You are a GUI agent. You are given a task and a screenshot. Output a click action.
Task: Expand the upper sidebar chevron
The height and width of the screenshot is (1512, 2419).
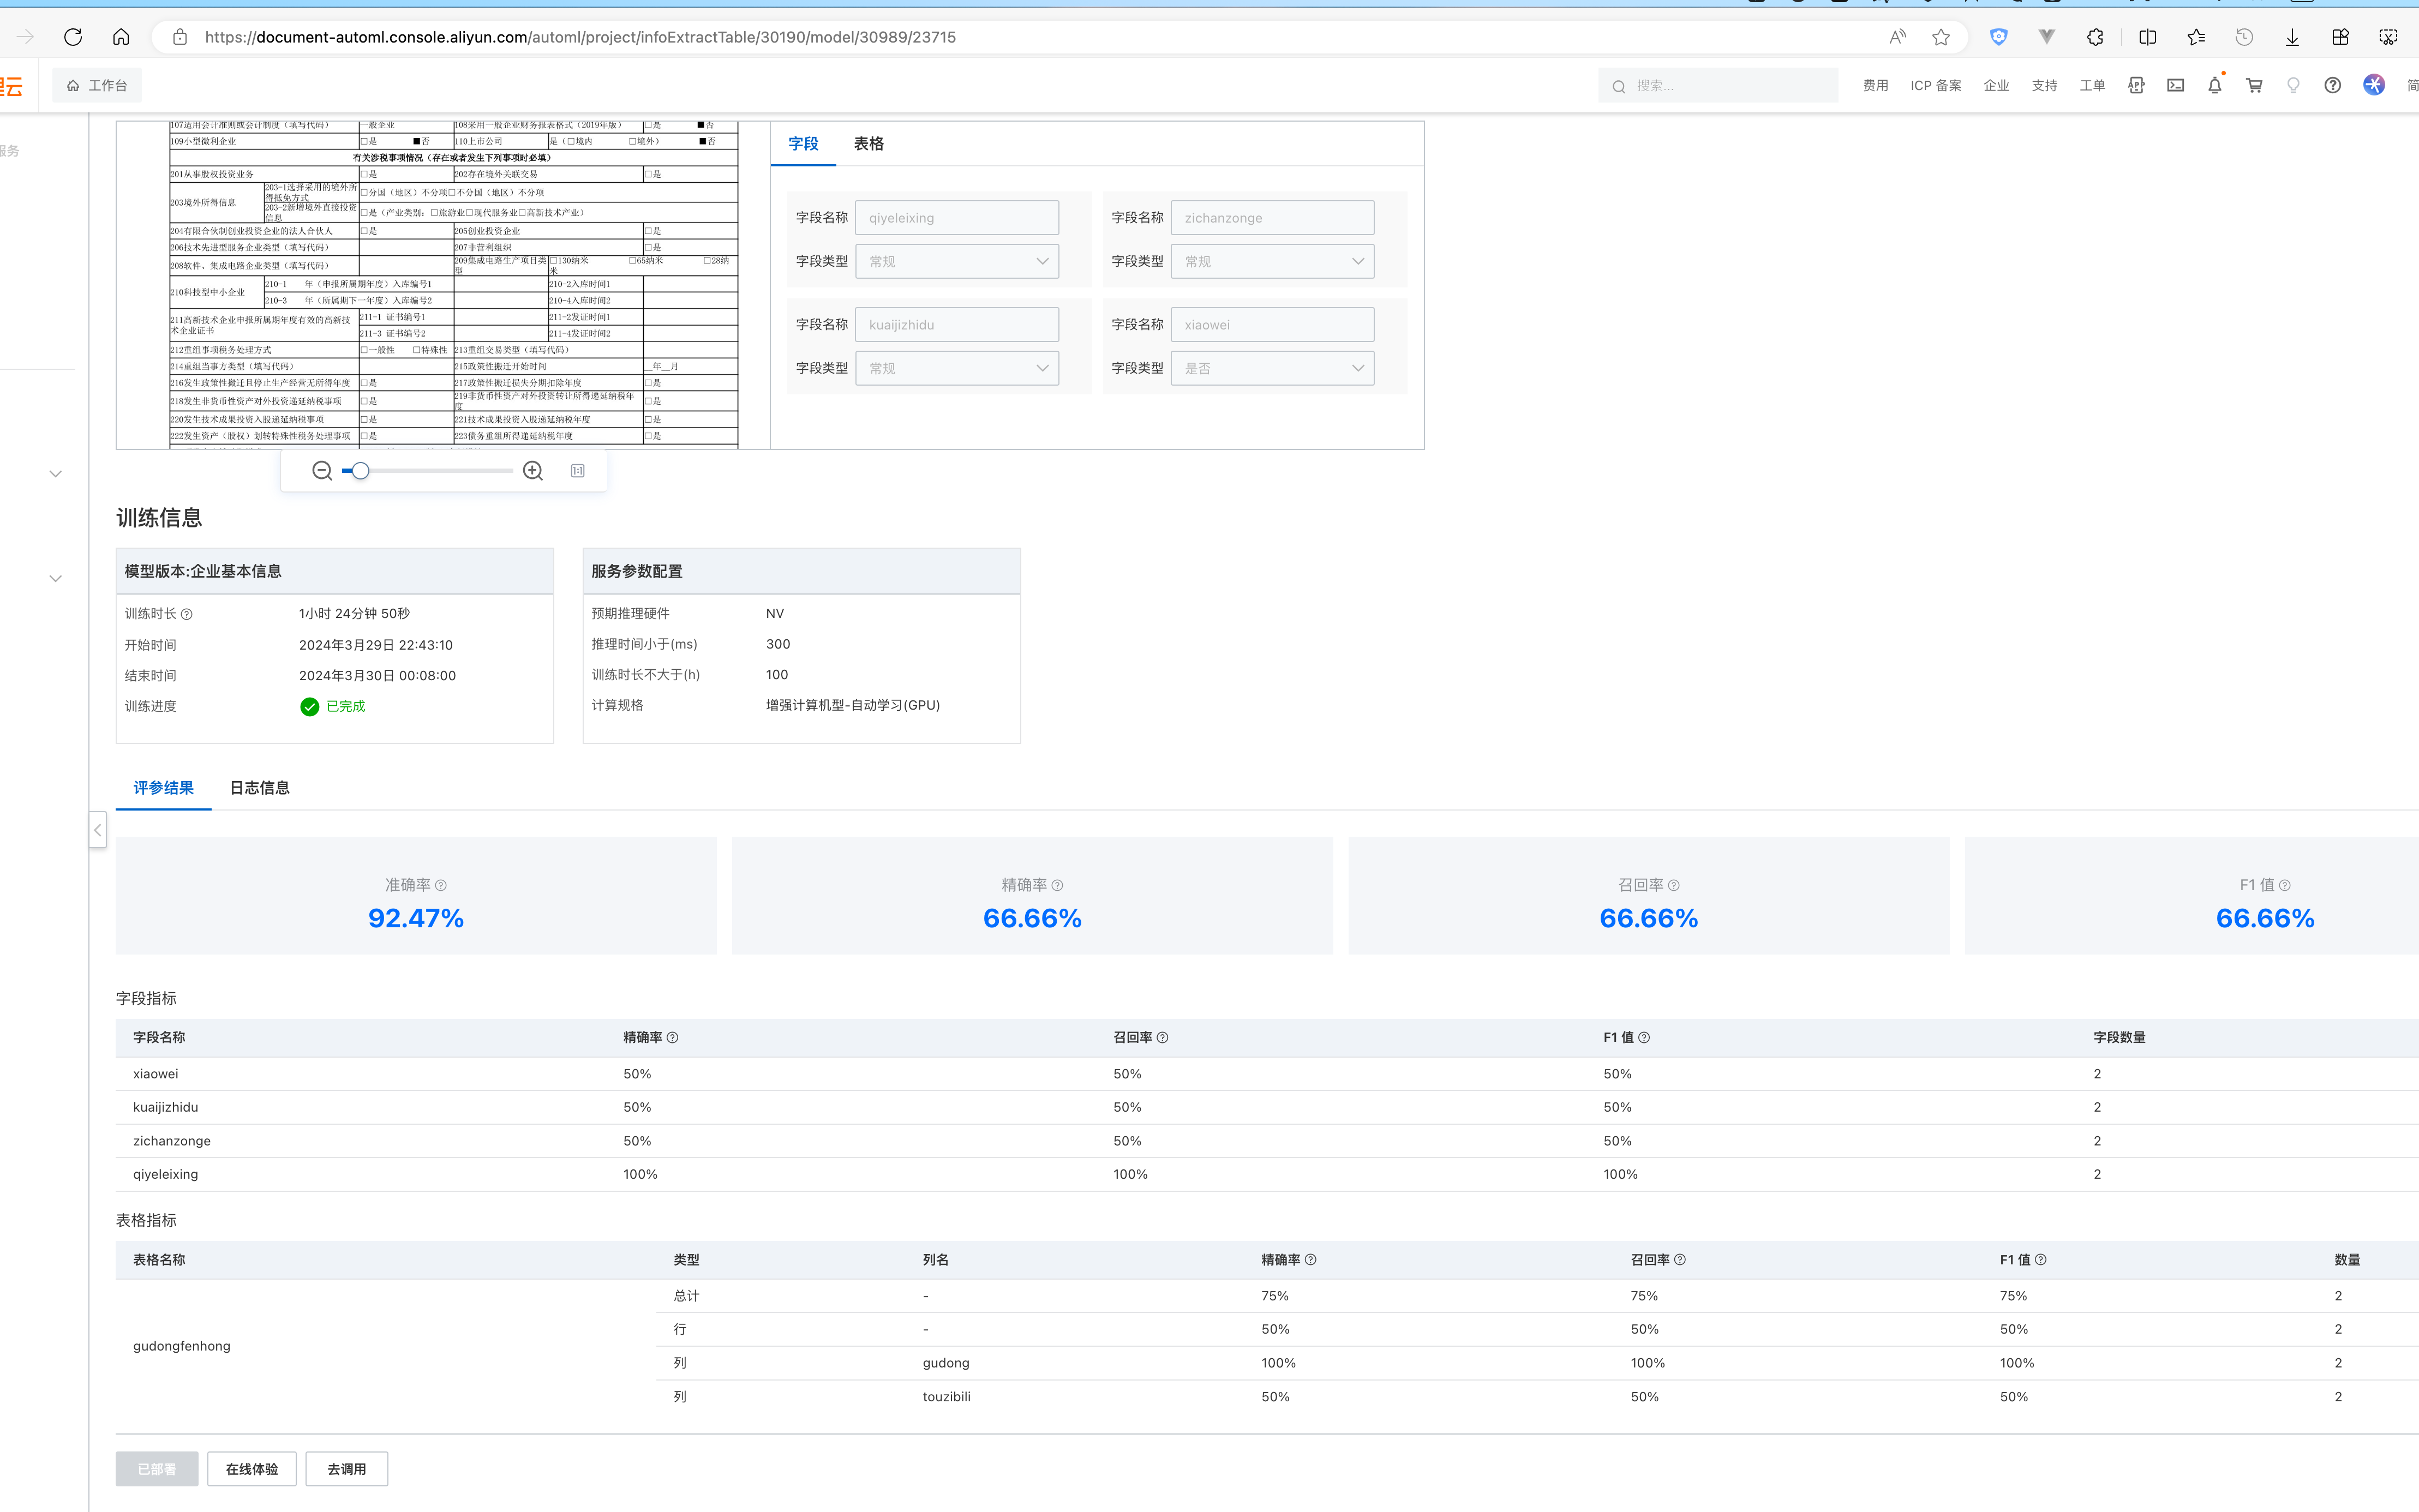[x=56, y=474]
